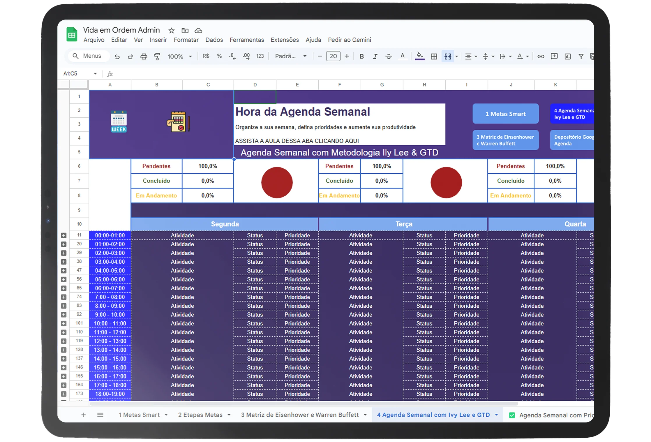Click the font size 20 field
651x442 pixels.
(x=333, y=56)
